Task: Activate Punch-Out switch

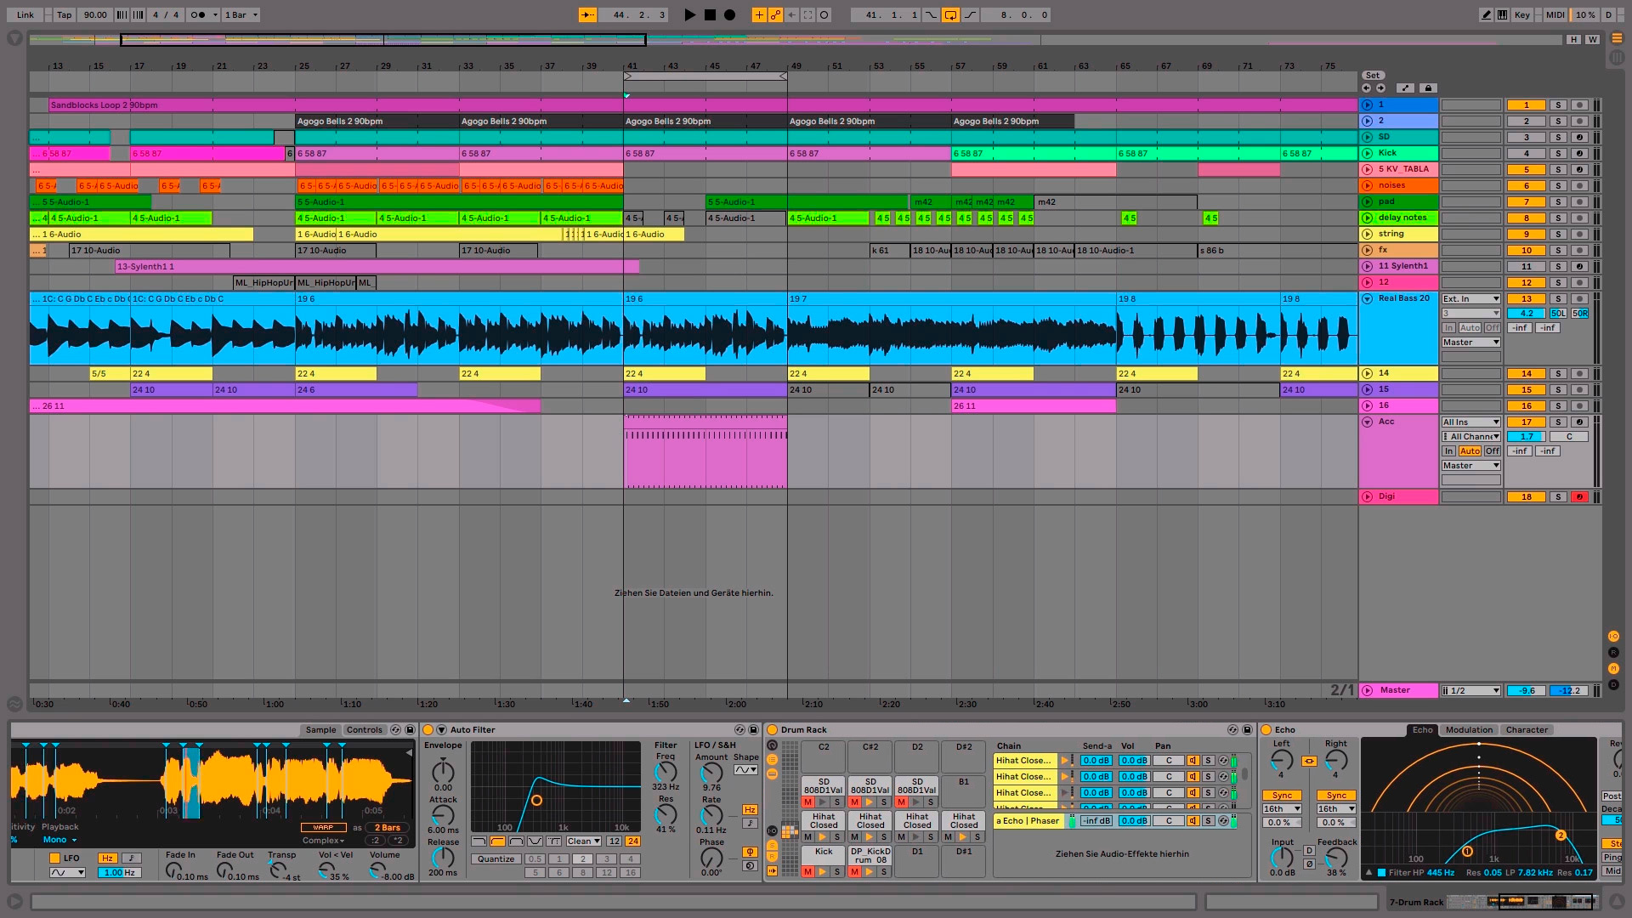Action: point(970,14)
